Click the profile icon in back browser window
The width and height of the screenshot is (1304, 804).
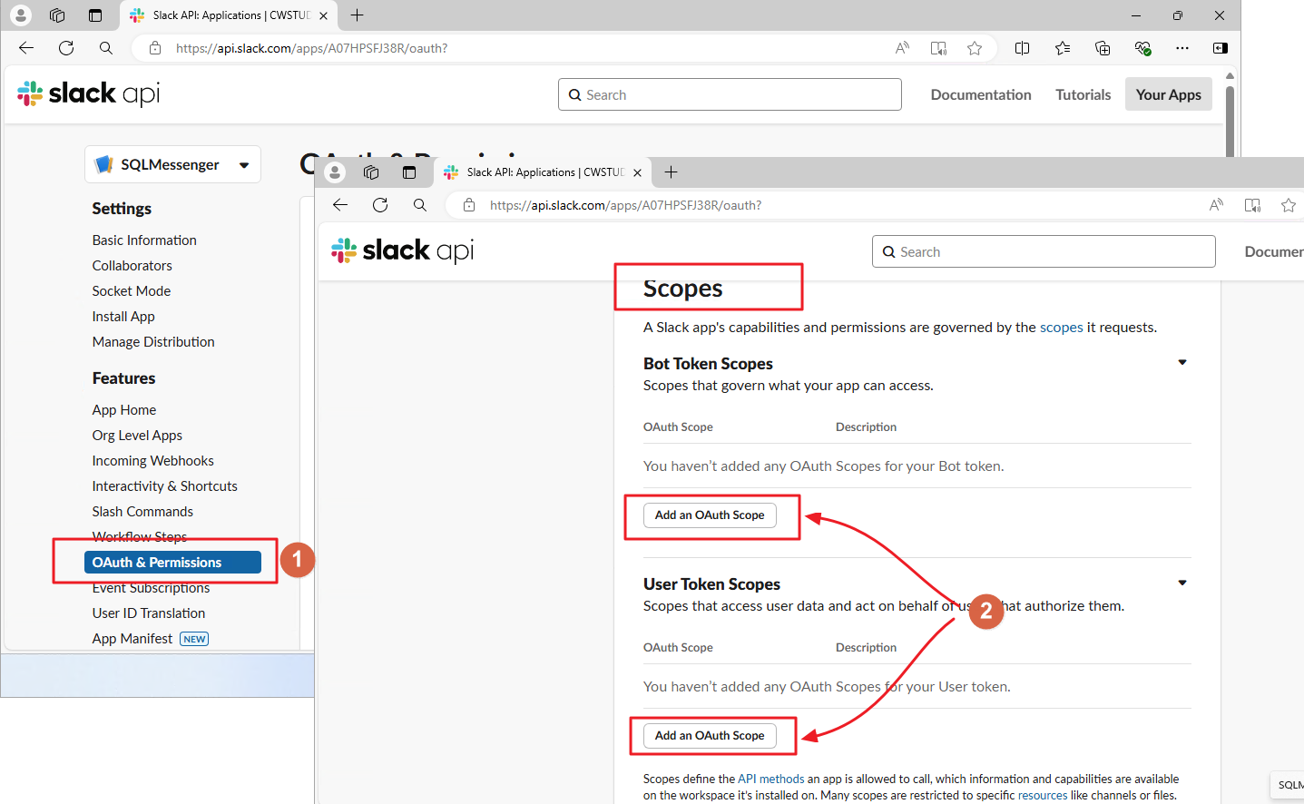coord(20,15)
